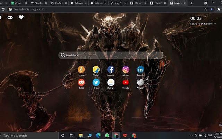Click the gamepad games icon
Image resolution: width=222 pixels, height=139 pixels.
[x=10, y=18]
